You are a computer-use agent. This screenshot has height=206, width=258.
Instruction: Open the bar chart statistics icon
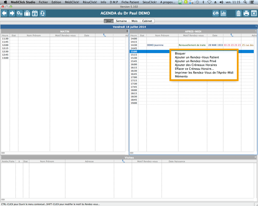pos(223,13)
